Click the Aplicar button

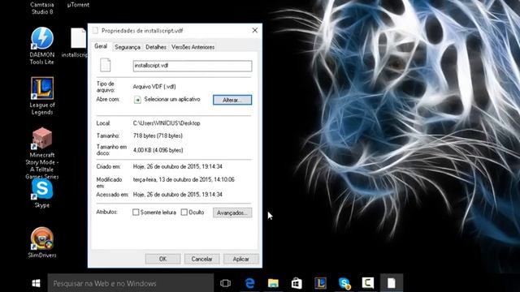pos(240,259)
